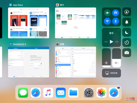The width and height of the screenshot is (137, 103).
Task: Toggle Bluetooth in Control Center
Action: (116, 21)
